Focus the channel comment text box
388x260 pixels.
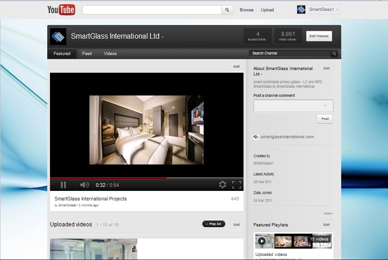[x=293, y=106]
